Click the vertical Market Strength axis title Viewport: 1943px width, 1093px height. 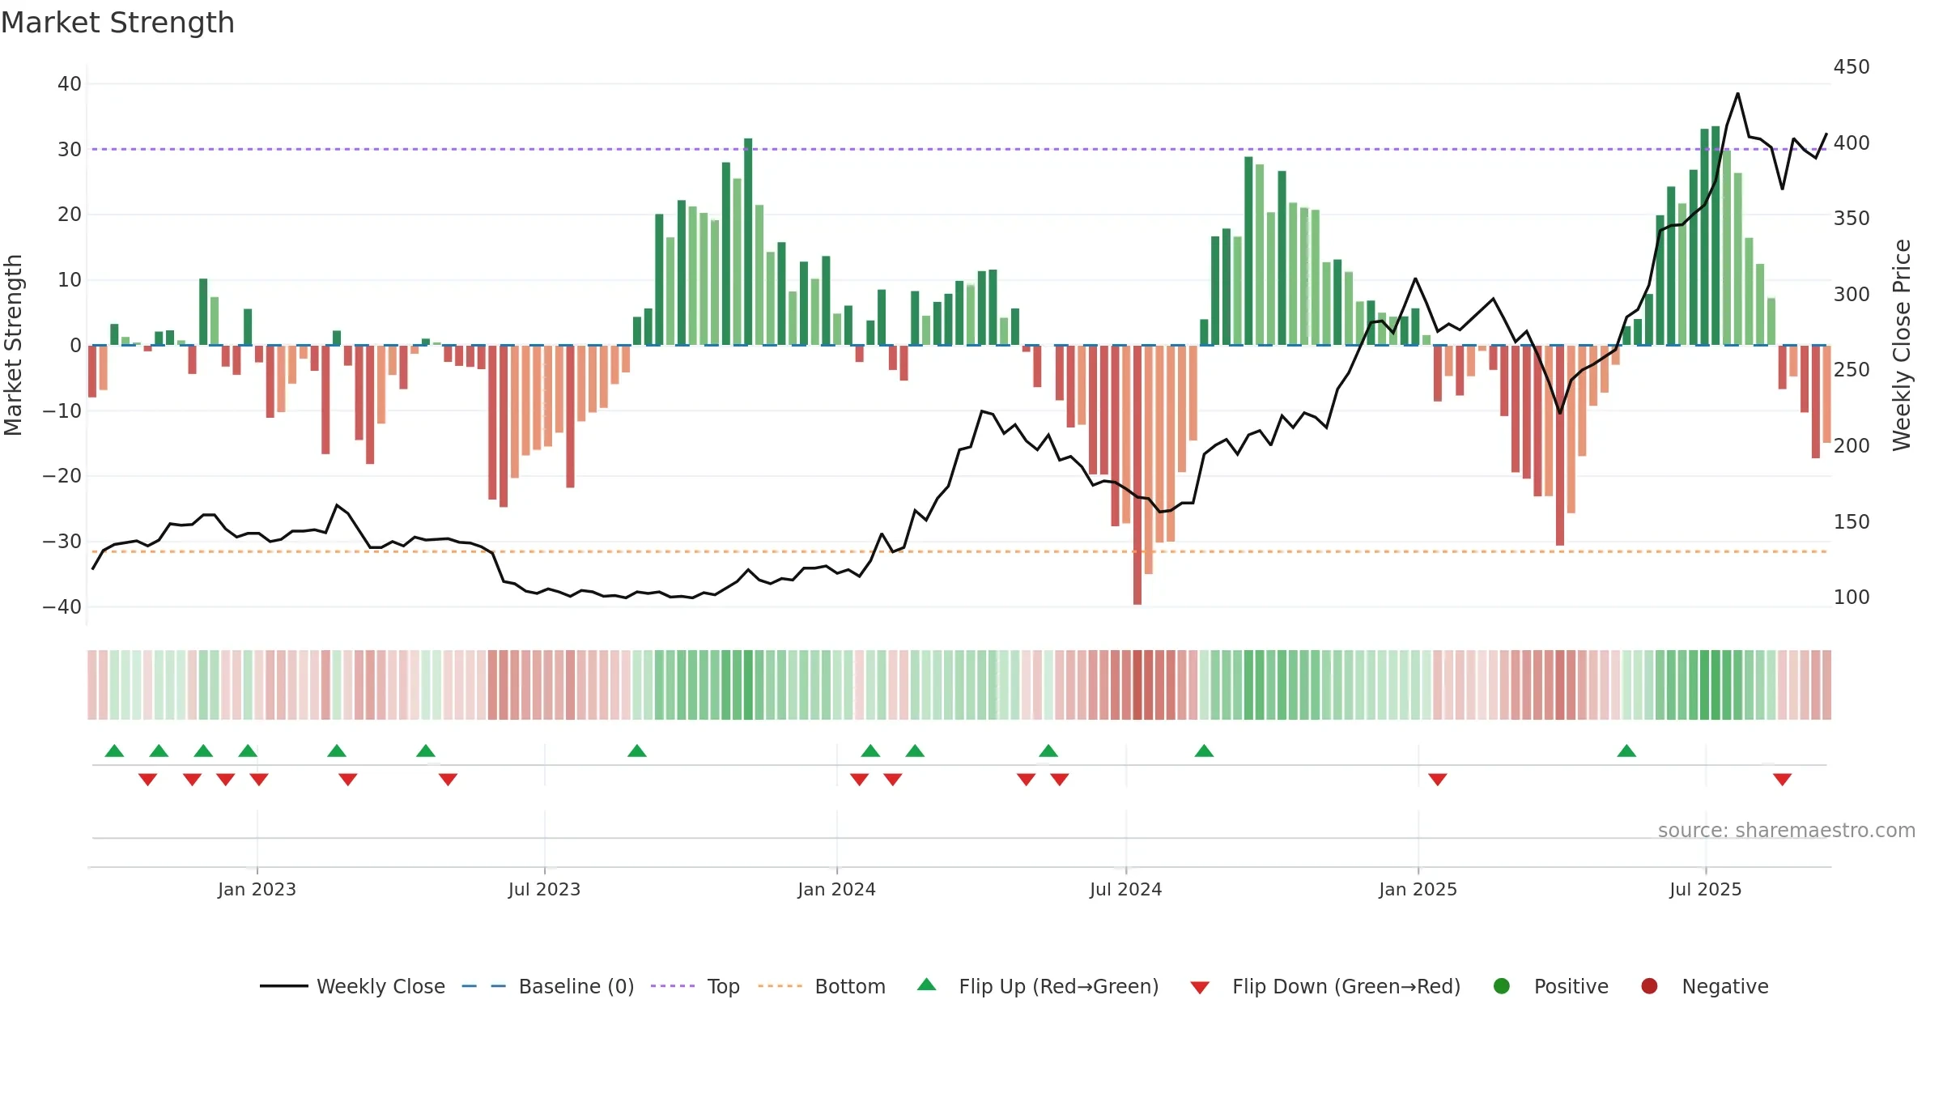(14, 345)
